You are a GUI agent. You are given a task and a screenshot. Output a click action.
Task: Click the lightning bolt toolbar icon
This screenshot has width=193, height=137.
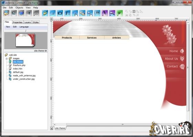[105, 13]
